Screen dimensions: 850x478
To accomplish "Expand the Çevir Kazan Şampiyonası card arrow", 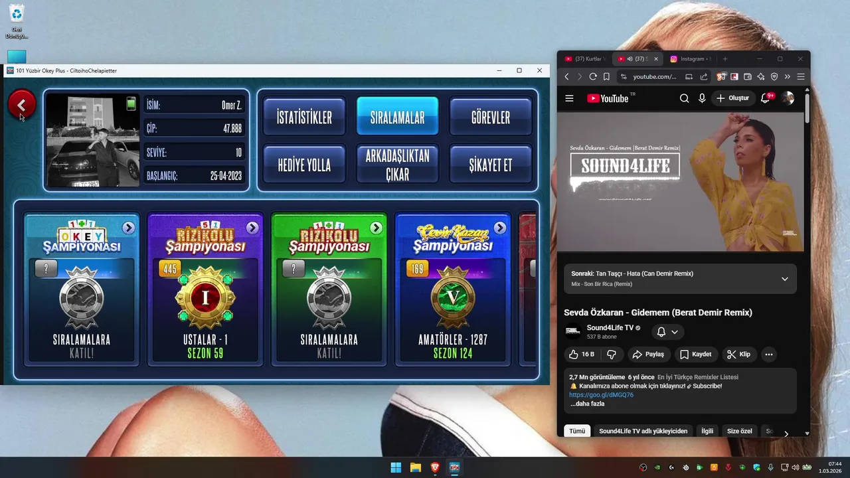I will pos(500,228).
